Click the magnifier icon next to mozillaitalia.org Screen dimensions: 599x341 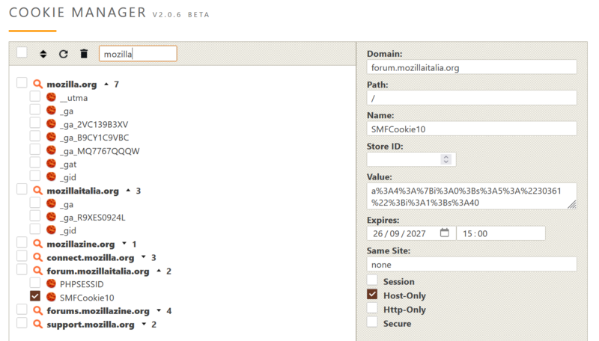click(x=37, y=191)
